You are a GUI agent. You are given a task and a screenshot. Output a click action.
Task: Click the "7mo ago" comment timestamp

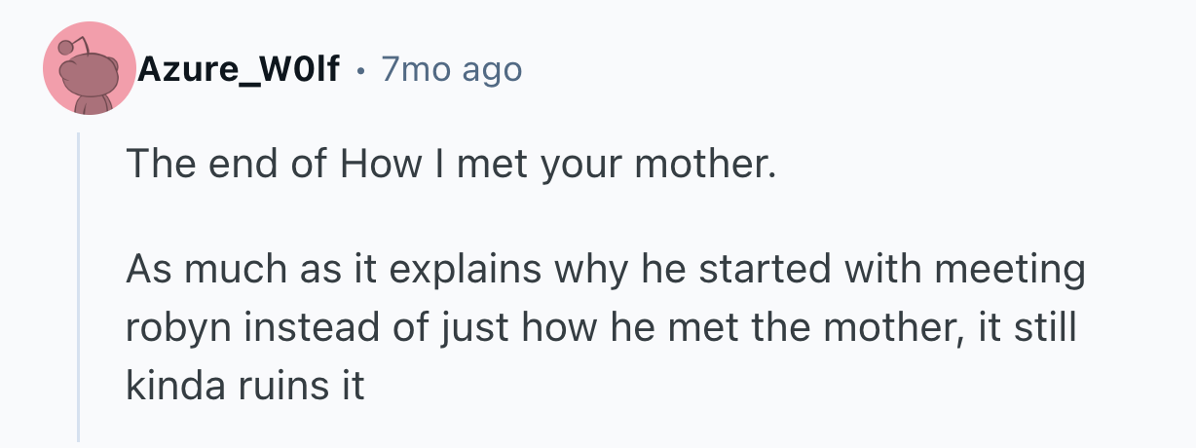451,70
